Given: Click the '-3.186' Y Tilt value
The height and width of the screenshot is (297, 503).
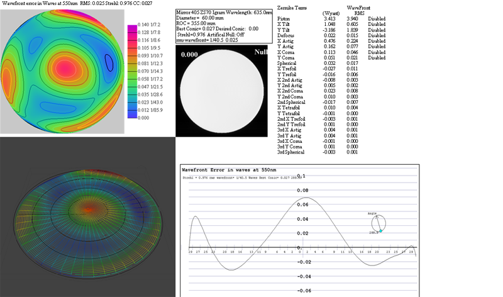Looking at the screenshot, I should 329,30.
